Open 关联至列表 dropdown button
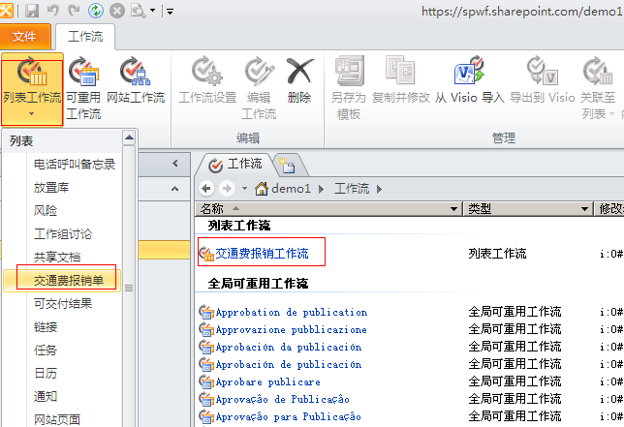Viewport: 624px width, 427px height. pos(598,88)
